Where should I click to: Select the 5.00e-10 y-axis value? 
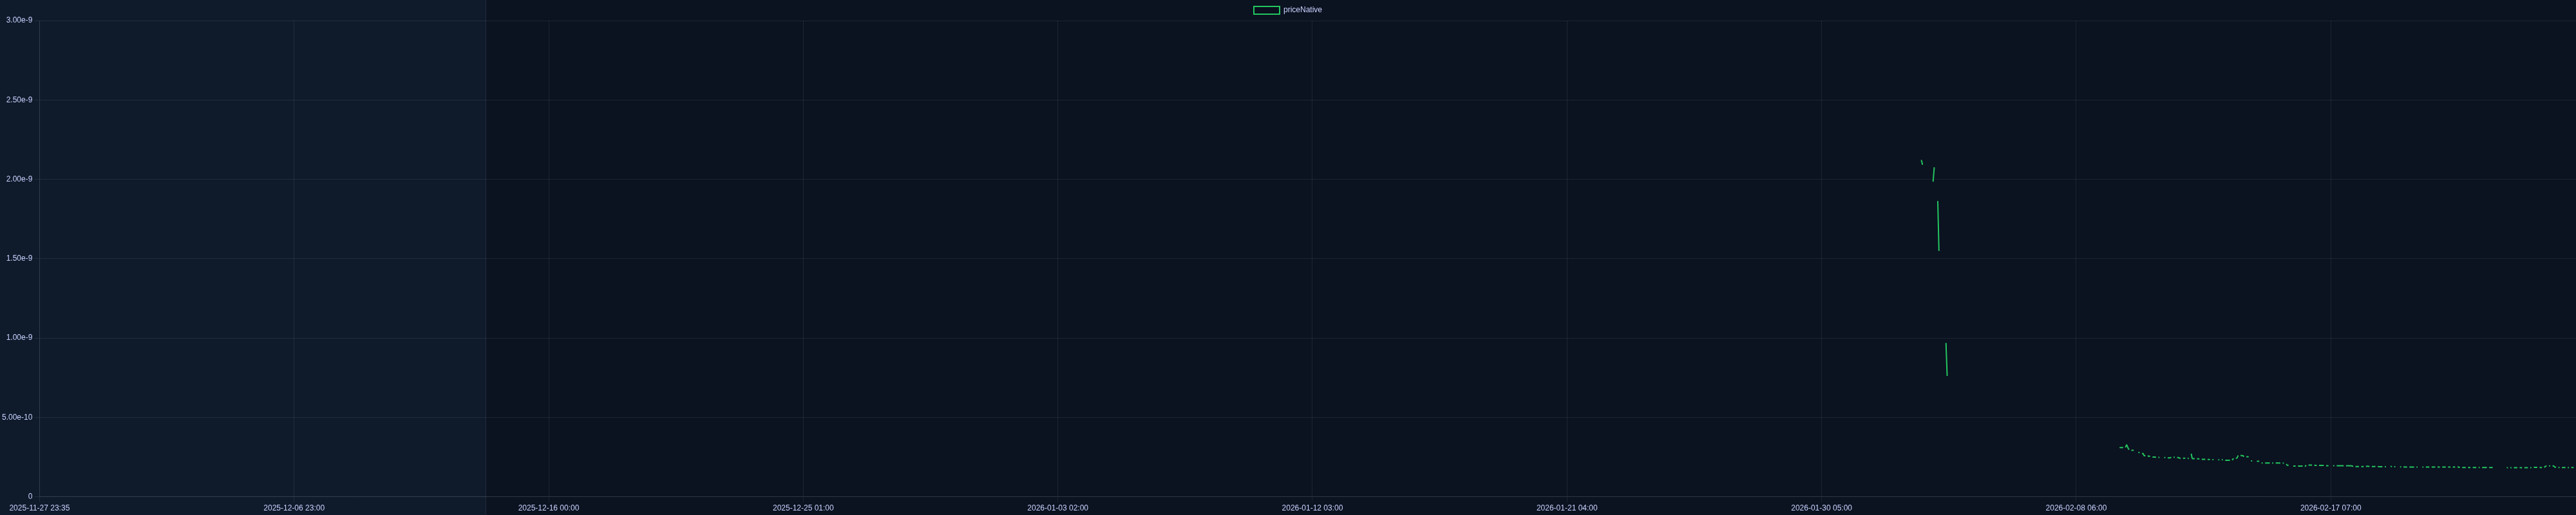click(x=17, y=417)
